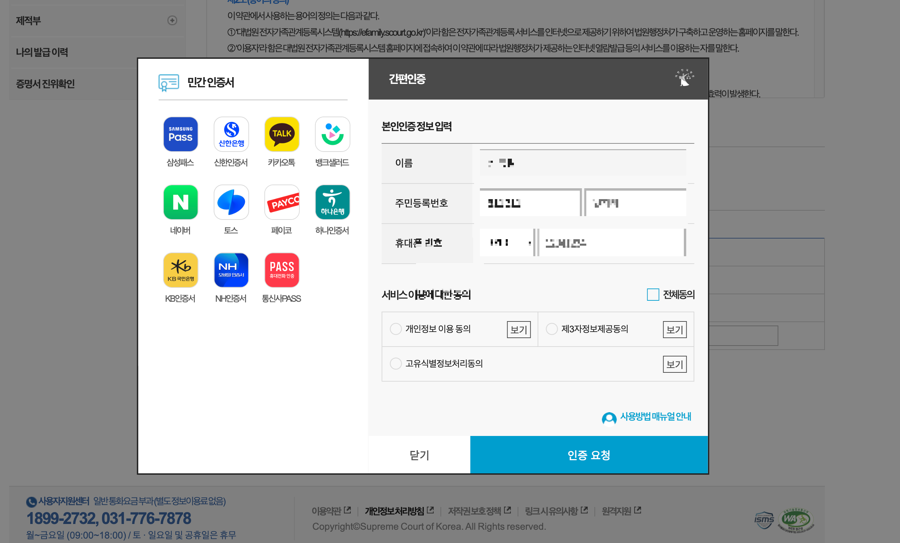Open the phone number prefix dropdown
The image size is (900, 543).
click(x=507, y=243)
